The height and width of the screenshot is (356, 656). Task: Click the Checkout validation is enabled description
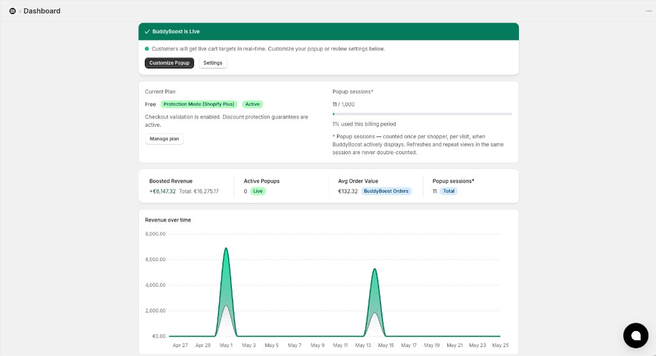point(226,121)
